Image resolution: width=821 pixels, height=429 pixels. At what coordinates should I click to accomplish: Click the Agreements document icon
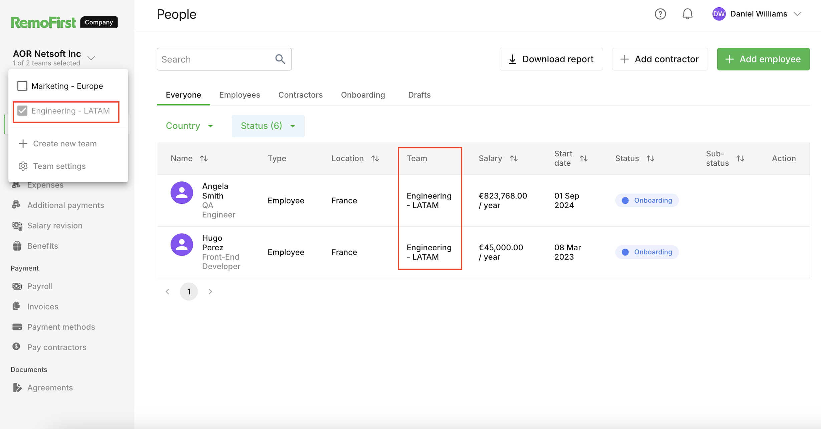pos(17,388)
